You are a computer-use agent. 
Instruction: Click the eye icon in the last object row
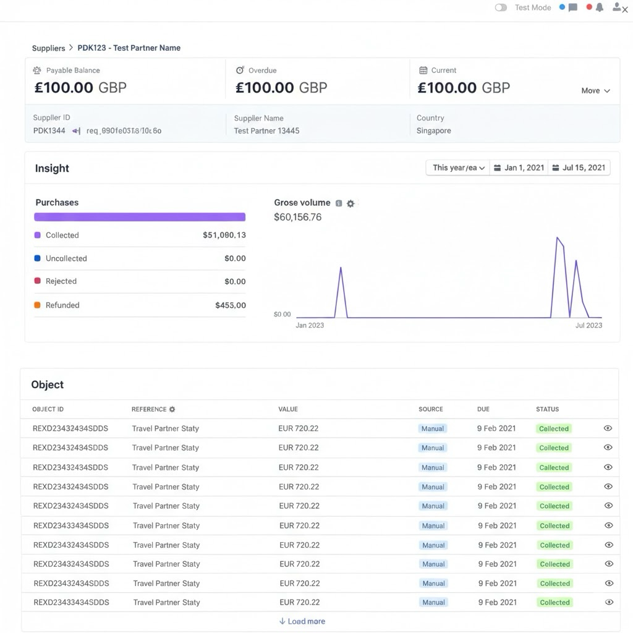pyautogui.click(x=609, y=602)
